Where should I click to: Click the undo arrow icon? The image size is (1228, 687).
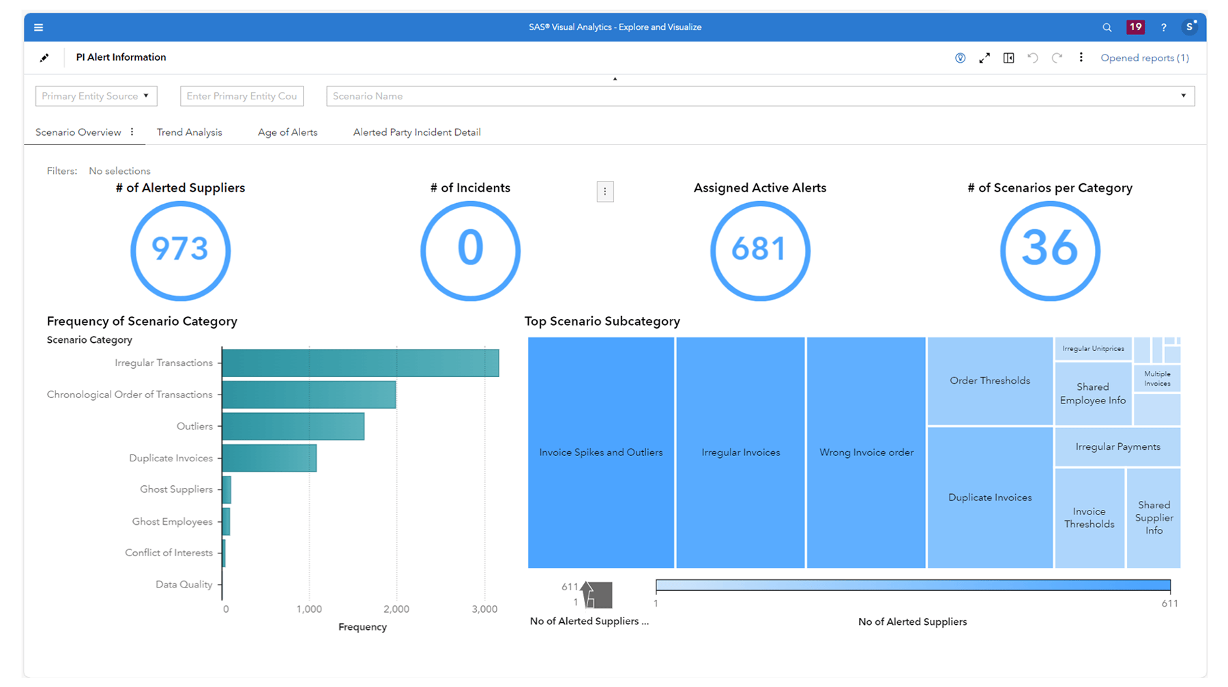[x=1033, y=58]
